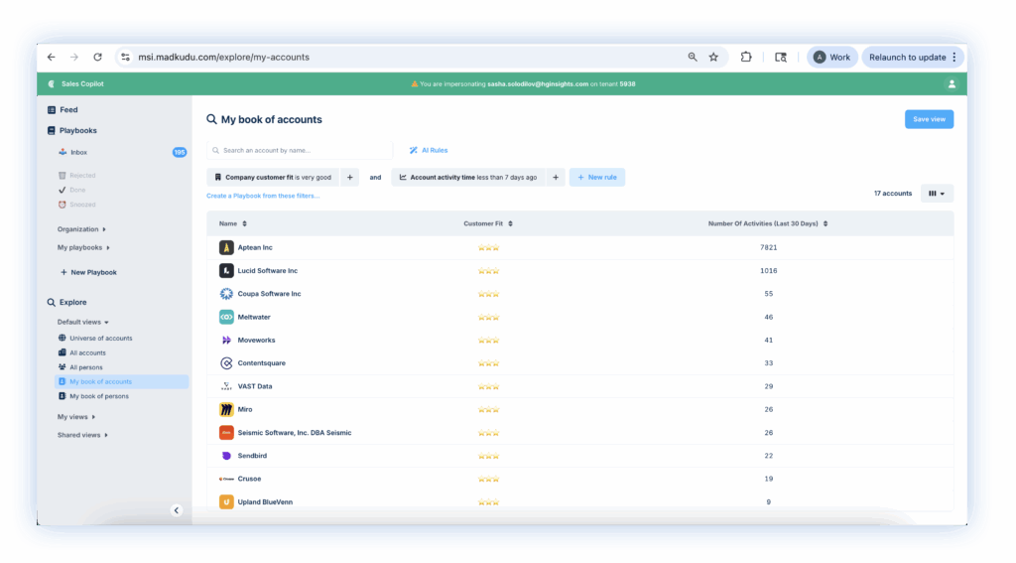1016x563 pixels.
Task: Select Universe of accounts view
Action: (x=100, y=339)
